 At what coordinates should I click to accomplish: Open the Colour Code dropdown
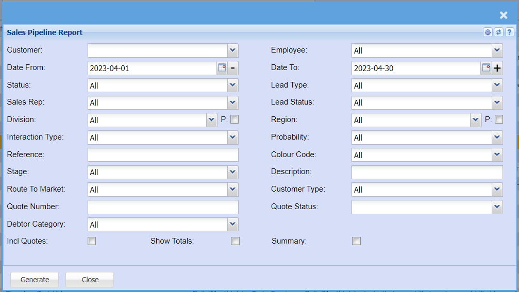pyautogui.click(x=497, y=155)
